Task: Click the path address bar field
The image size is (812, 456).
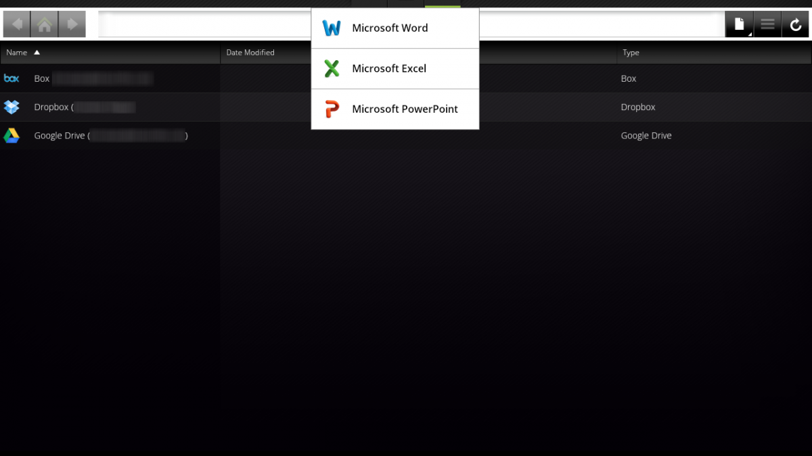Action: (x=203, y=25)
